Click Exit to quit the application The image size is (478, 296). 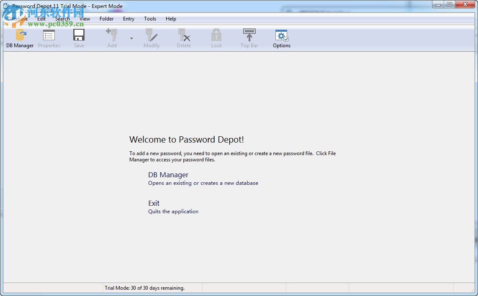tap(154, 203)
